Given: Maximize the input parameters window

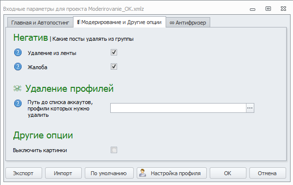Looking at the screenshot, I should (268, 9).
